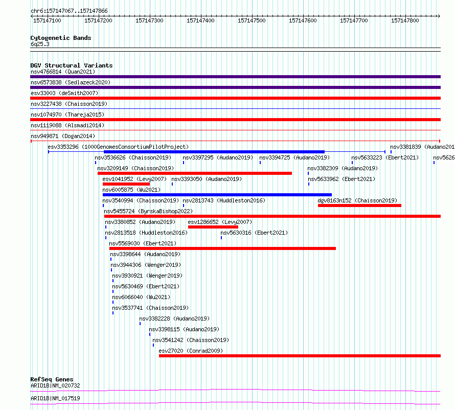
Task: Select the nsv949871 (Dogan2014) label
Action: click(63, 136)
